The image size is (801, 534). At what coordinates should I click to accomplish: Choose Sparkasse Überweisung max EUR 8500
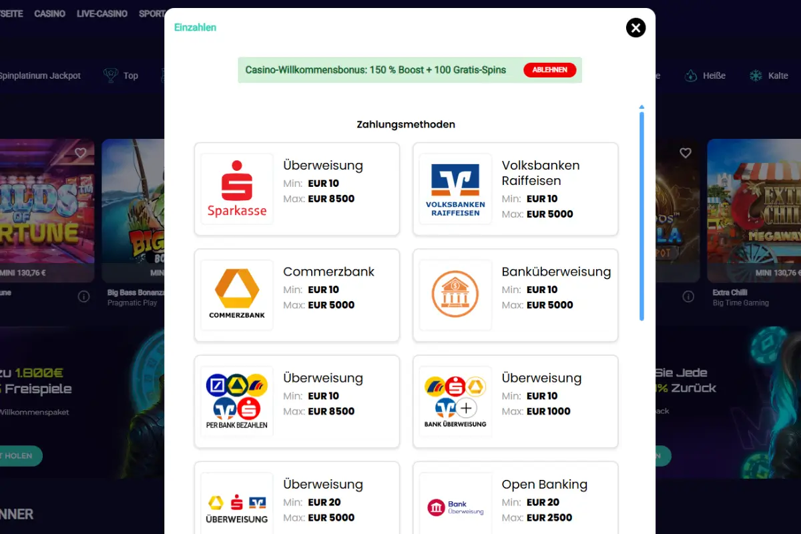297,189
